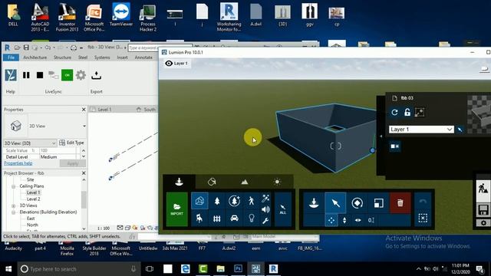
Task: Close the Revit Properties panel
Action: point(84,110)
